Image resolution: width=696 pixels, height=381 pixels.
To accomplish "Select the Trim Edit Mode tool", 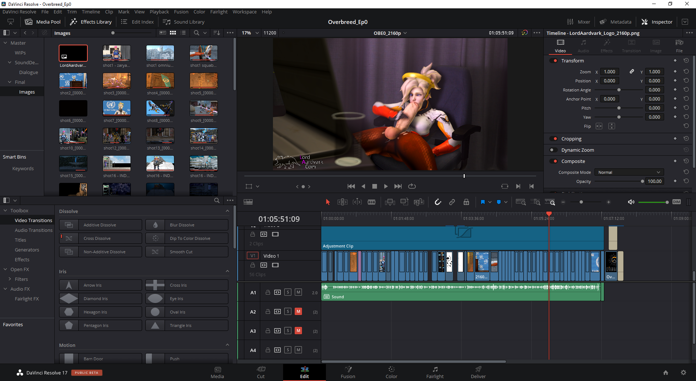I will (343, 202).
